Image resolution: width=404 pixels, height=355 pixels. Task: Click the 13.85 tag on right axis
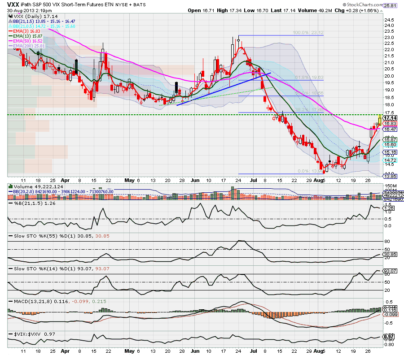coord(390,177)
